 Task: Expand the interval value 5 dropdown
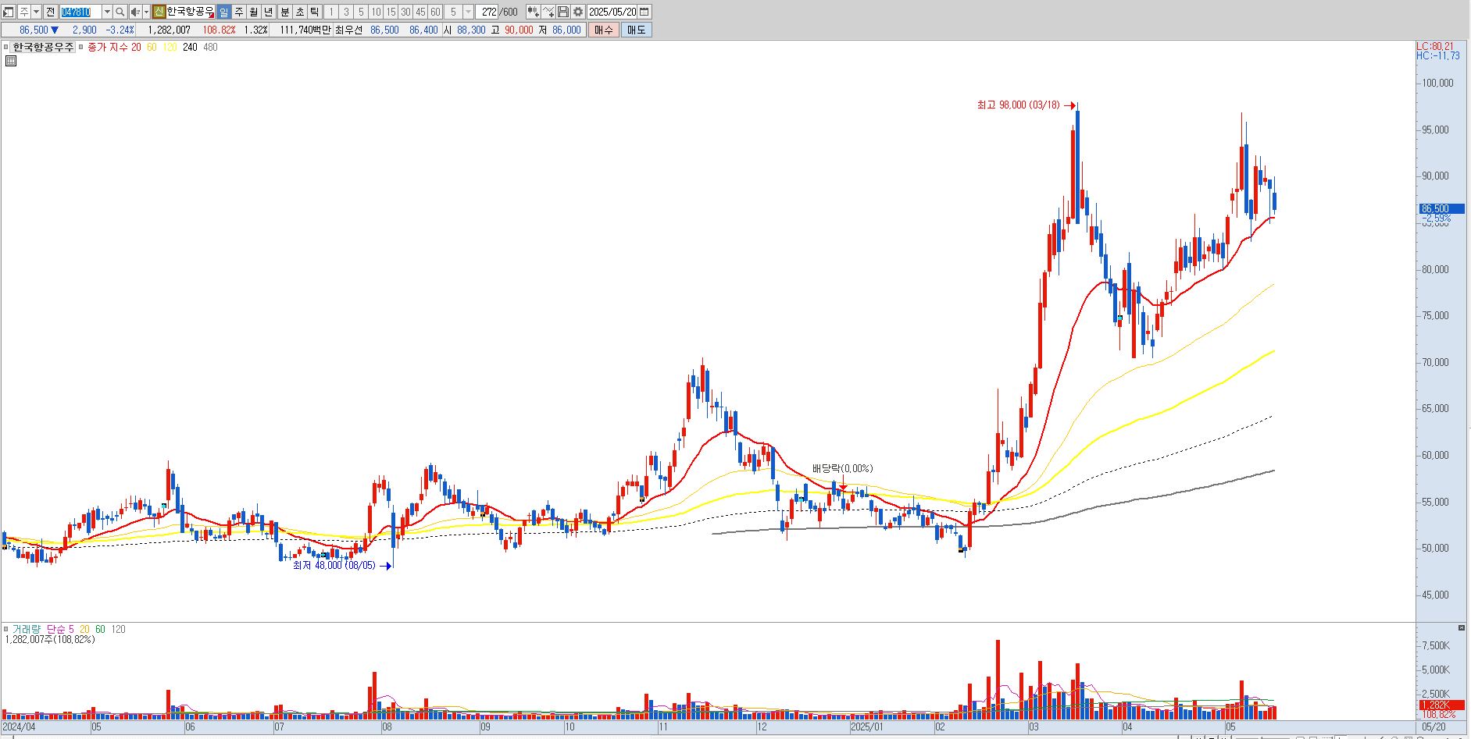tap(468, 12)
